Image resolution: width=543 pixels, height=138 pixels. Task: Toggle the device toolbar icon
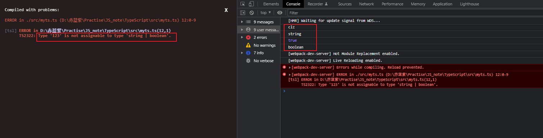click(x=251, y=4)
